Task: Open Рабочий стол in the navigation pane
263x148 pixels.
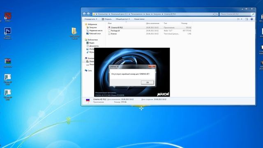Action: [95, 34]
